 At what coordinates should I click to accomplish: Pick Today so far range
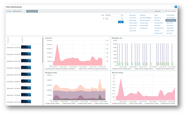tap(158, 18)
